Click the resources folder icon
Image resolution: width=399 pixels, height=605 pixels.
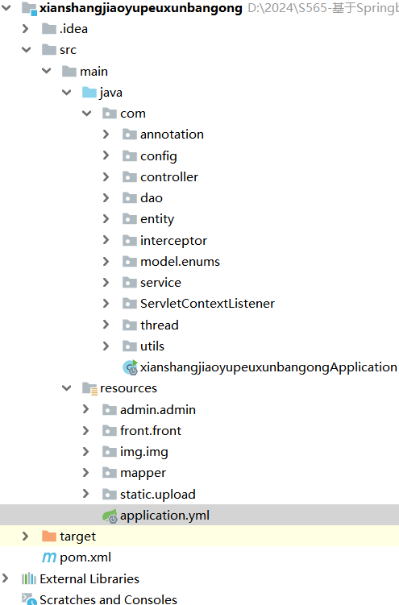pos(89,388)
